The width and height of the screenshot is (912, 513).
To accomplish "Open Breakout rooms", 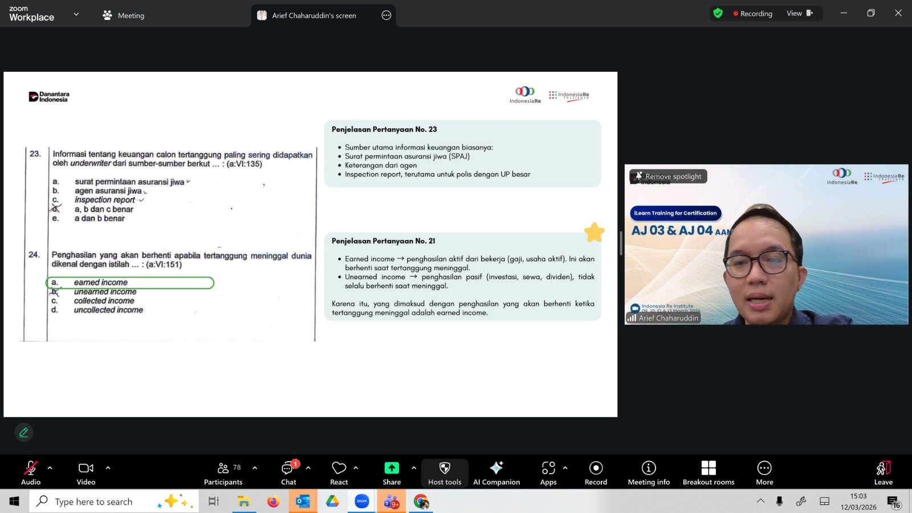I will pyautogui.click(x=708, y=473).
